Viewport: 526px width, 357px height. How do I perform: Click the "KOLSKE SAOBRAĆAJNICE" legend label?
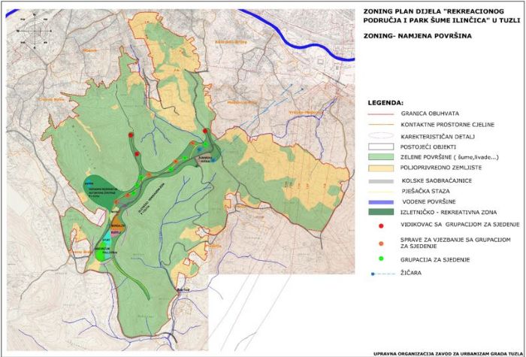coord(437,181)
